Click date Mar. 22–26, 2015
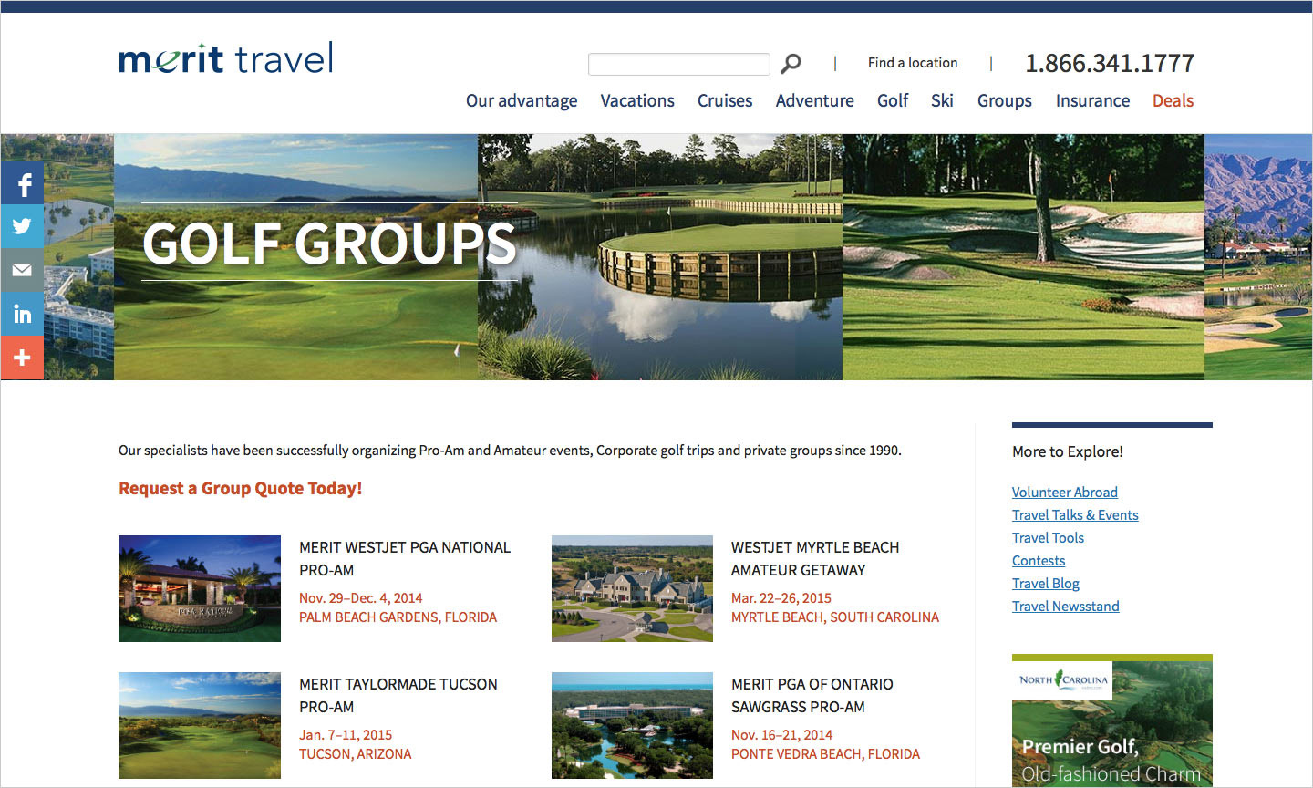Image resolution: width=1313 pixels, height=788 pixels. (781, 598)
